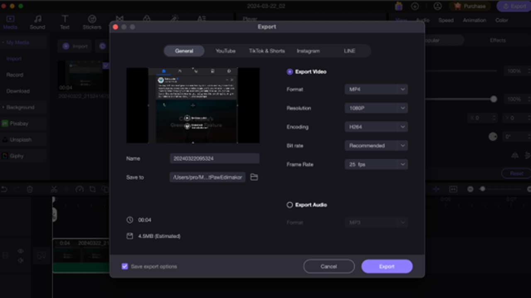The width and height of the screenshot is (531, 298).
Task: Open the Sound library icon
Action: coord(37,19)
